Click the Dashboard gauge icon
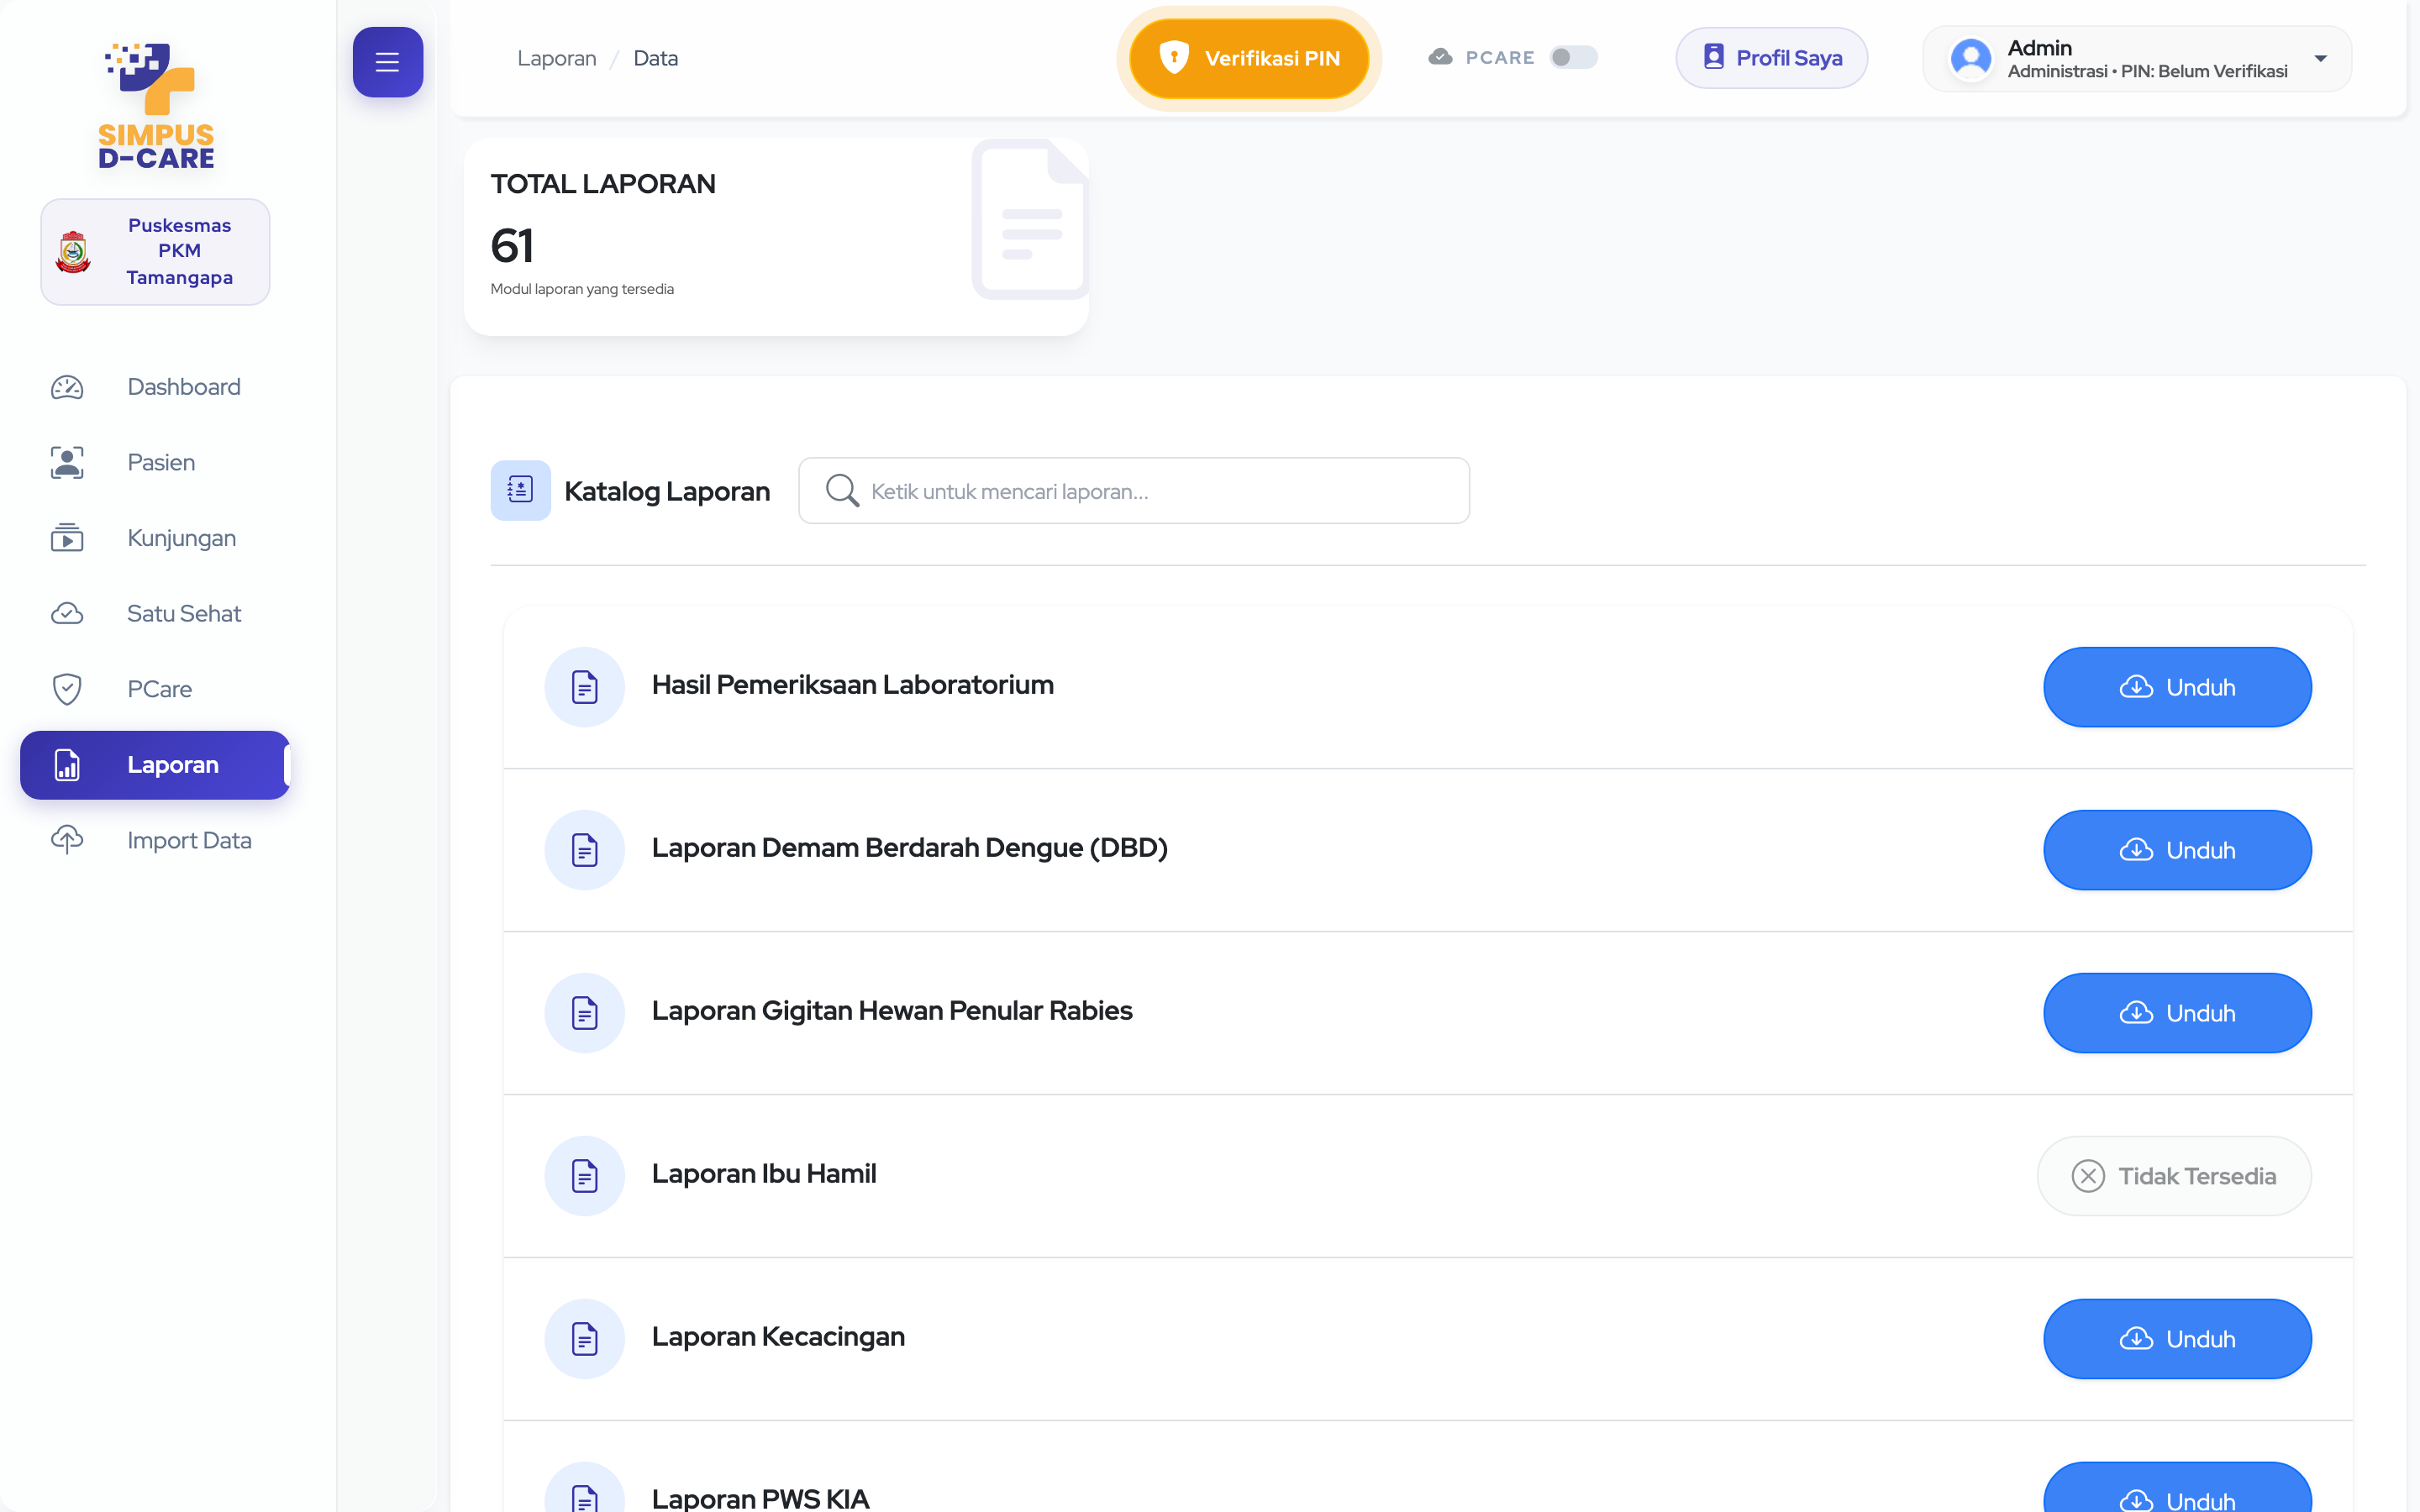2420x1512 pixels. (67, 387)
